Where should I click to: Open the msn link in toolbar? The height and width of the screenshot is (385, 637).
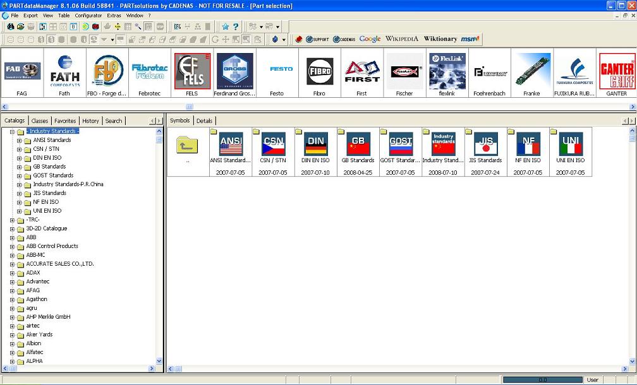(x=470, y=39)
